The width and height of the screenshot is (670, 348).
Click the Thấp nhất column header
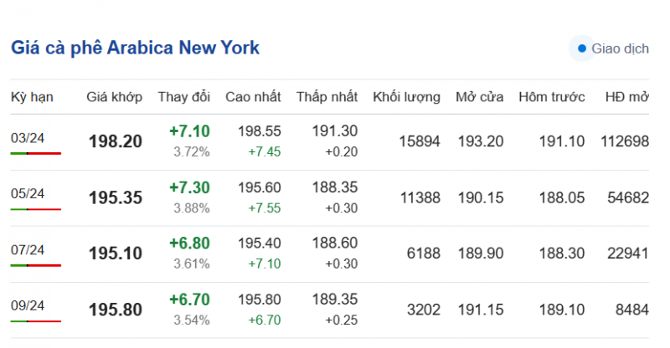pos(327,97)
